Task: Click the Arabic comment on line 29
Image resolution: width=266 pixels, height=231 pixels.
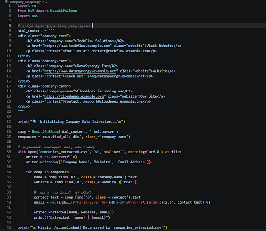Action: (56, 147)
